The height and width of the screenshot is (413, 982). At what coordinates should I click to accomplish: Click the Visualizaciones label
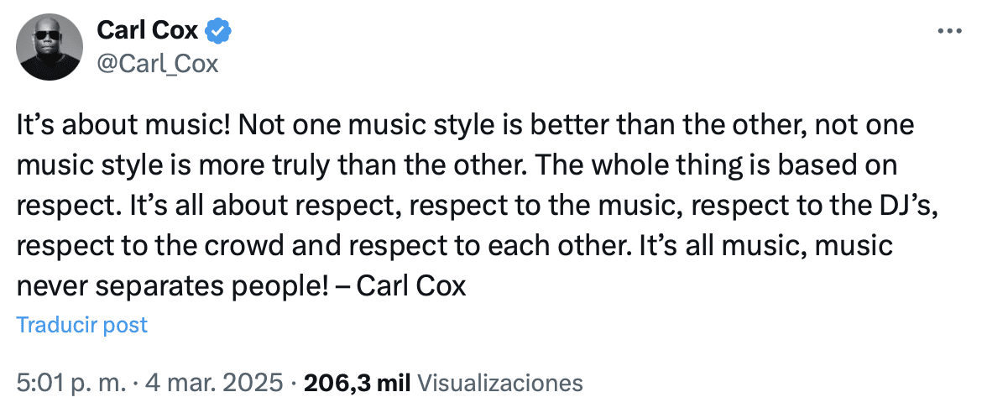[x=499, y=383]
